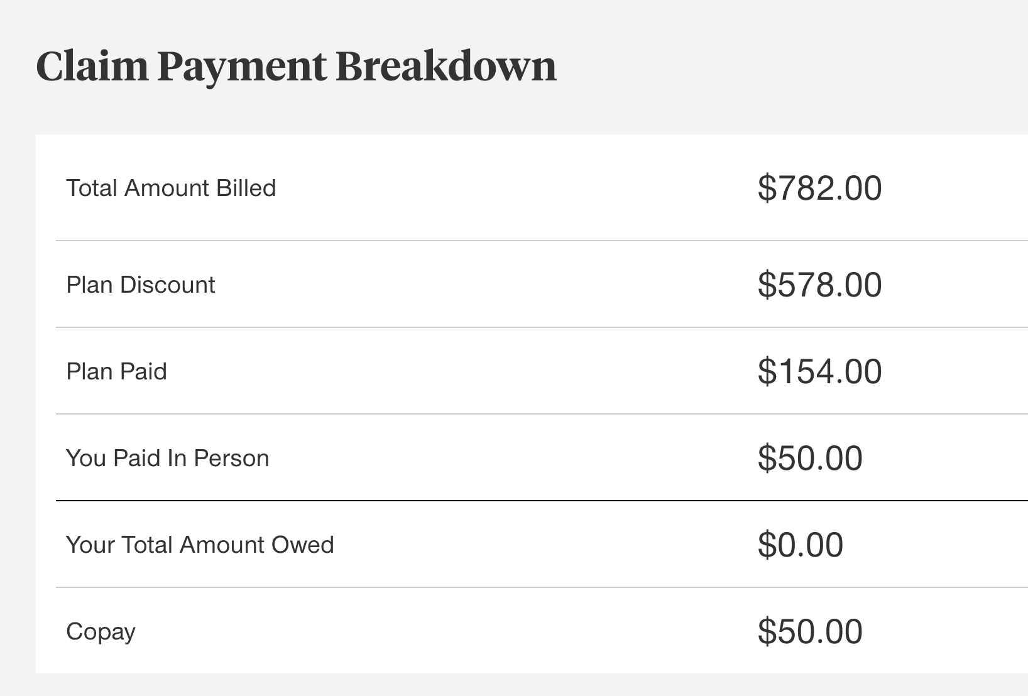Select the Copay label
Screen dimensions: 1028x696
pos(101,632)
